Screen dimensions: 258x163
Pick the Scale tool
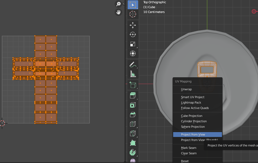[x=133, y=44]
